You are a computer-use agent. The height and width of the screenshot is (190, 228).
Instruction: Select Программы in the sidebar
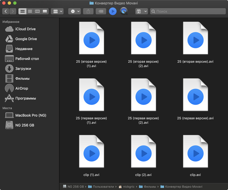(x=25, y=98)
